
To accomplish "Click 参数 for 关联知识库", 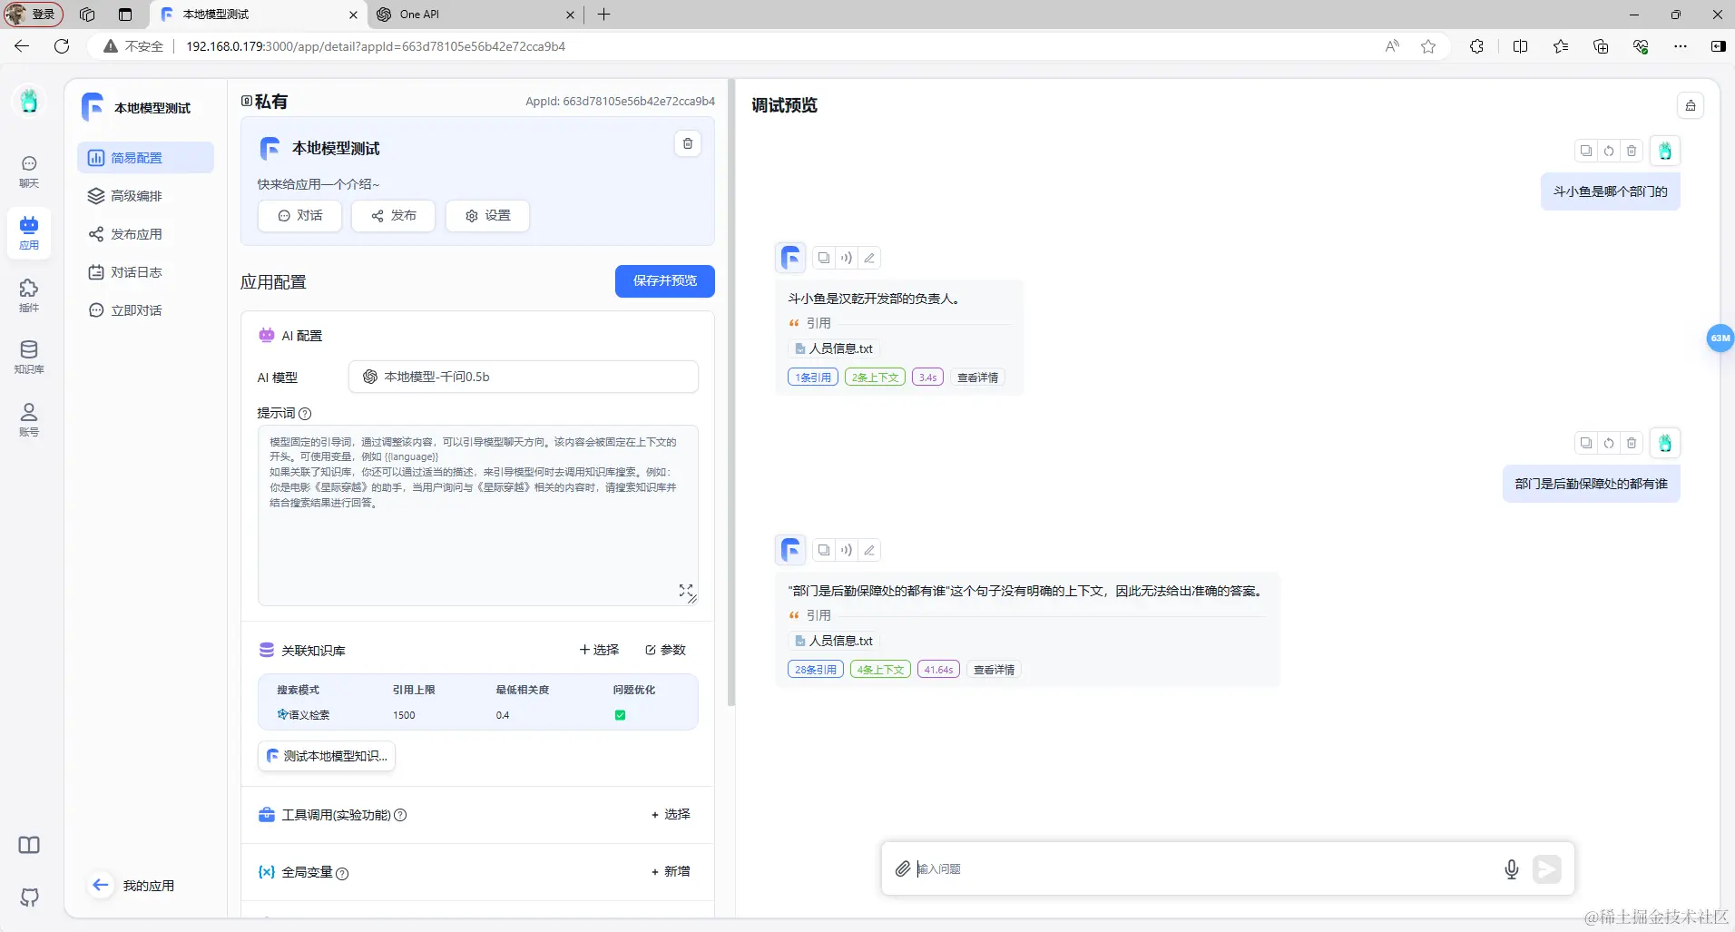I will tap(665, 650).
